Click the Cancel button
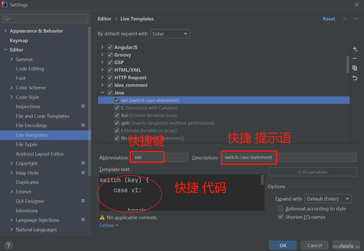The height and width of the screenshot is (251, 364). tap(315, 245)
